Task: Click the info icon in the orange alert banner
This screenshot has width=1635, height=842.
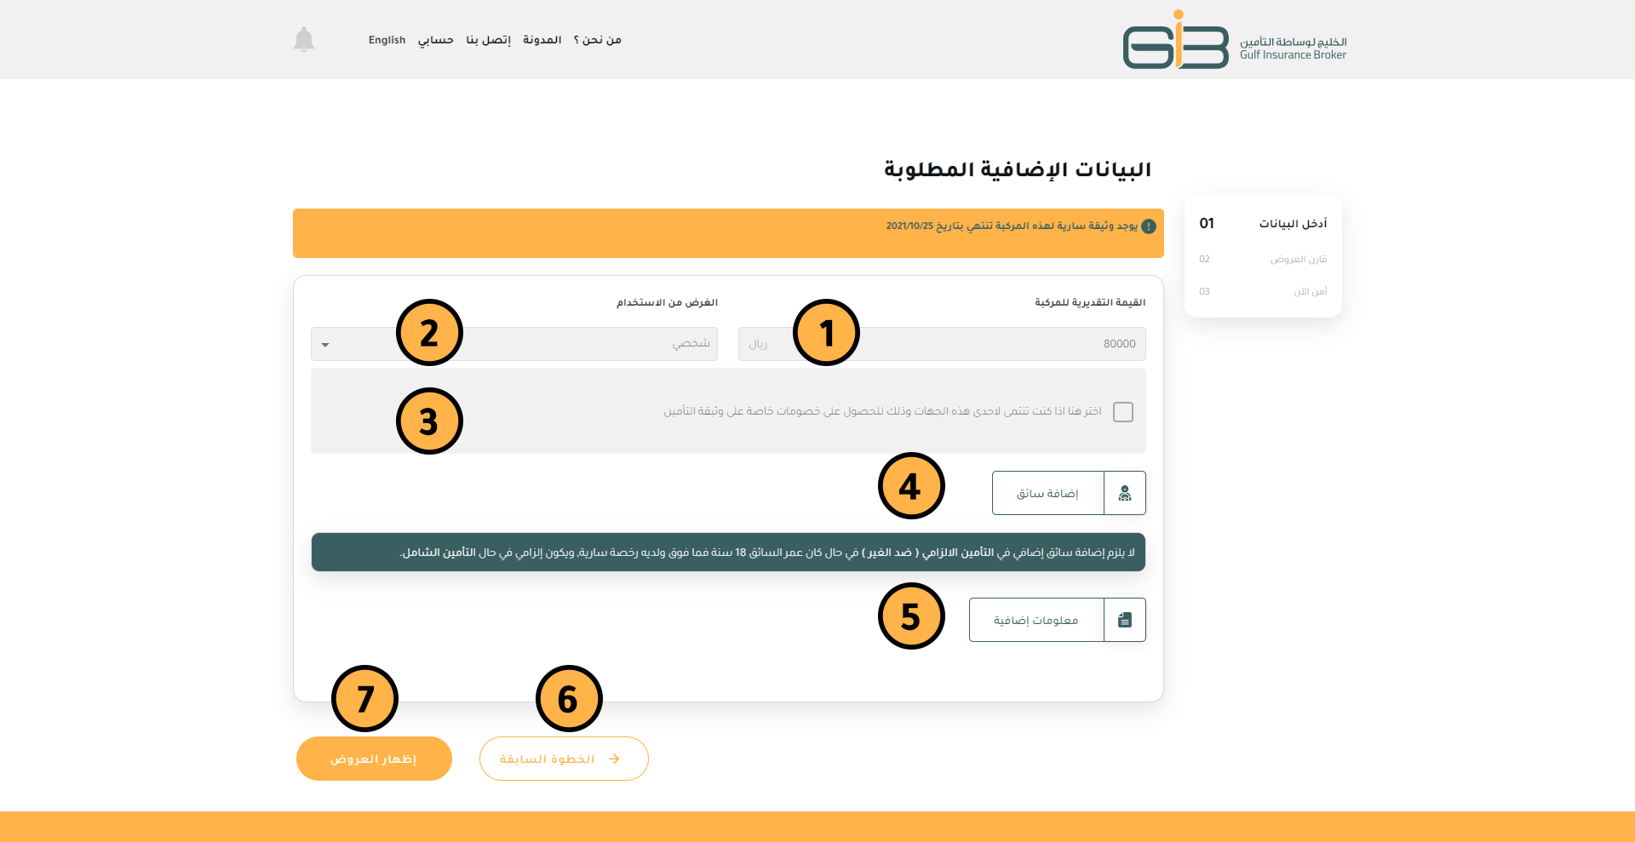Action: 1148,226
